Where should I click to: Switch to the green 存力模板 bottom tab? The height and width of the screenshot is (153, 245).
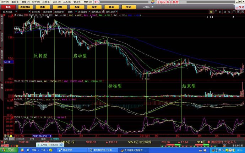[55, 138]
